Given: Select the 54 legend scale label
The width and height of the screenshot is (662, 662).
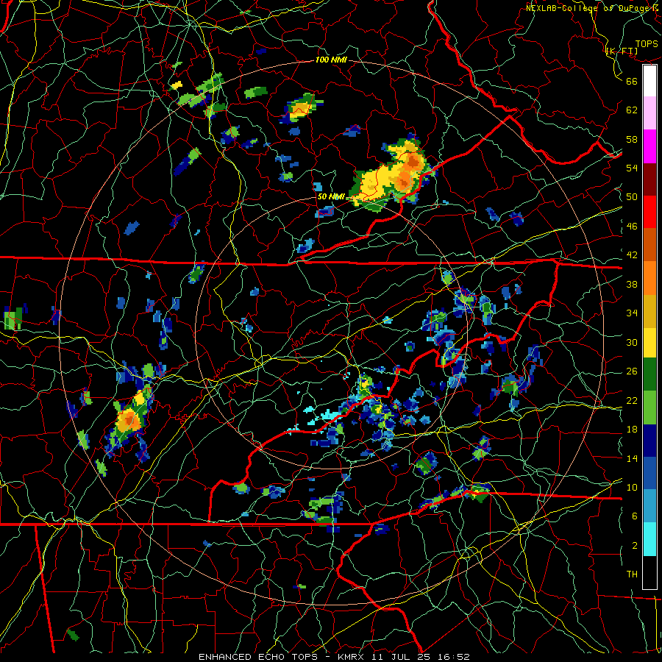Looking at the screenshot, I should (632, 168).
